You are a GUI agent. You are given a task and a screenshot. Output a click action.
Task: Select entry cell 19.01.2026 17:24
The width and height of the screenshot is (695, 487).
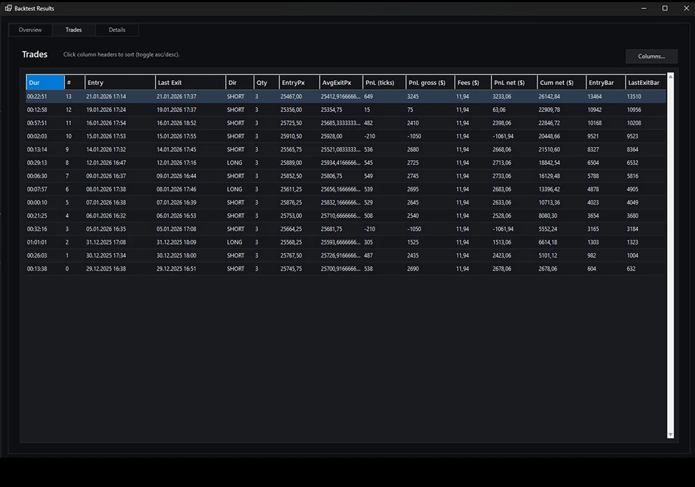point(106,109)
